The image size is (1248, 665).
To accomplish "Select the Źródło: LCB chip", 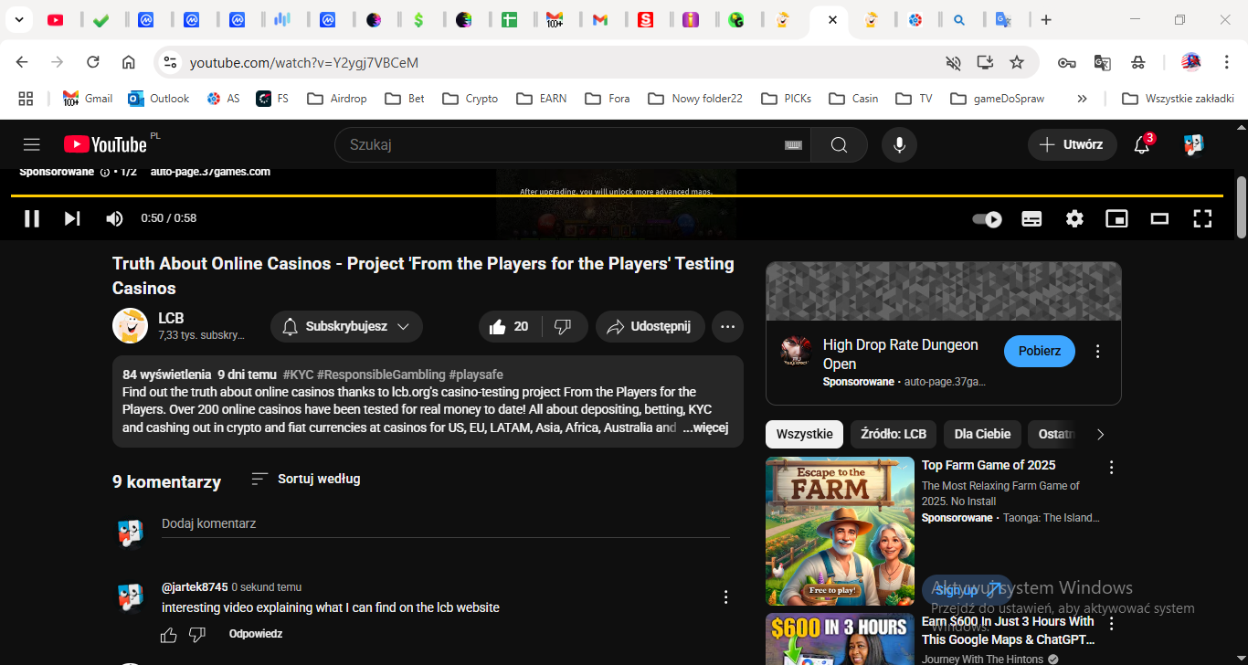I will click(894, 434).
